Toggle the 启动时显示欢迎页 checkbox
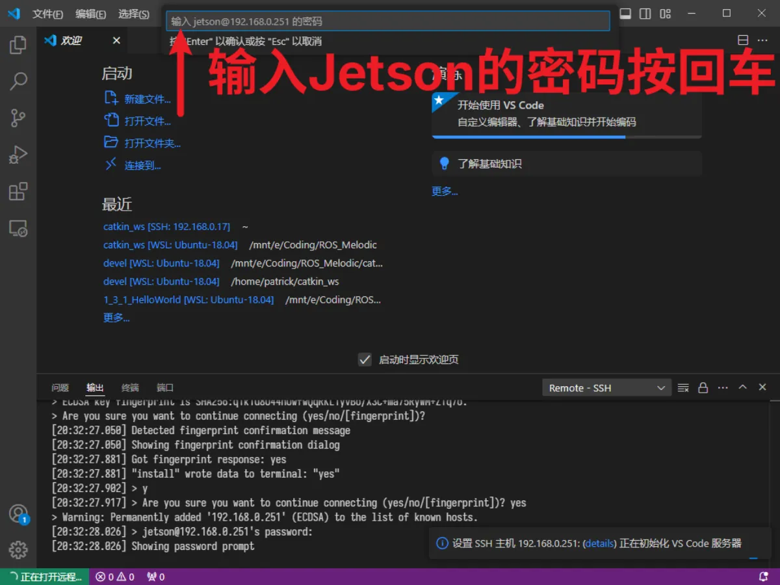780x585 pixels. tap(365, 359)
